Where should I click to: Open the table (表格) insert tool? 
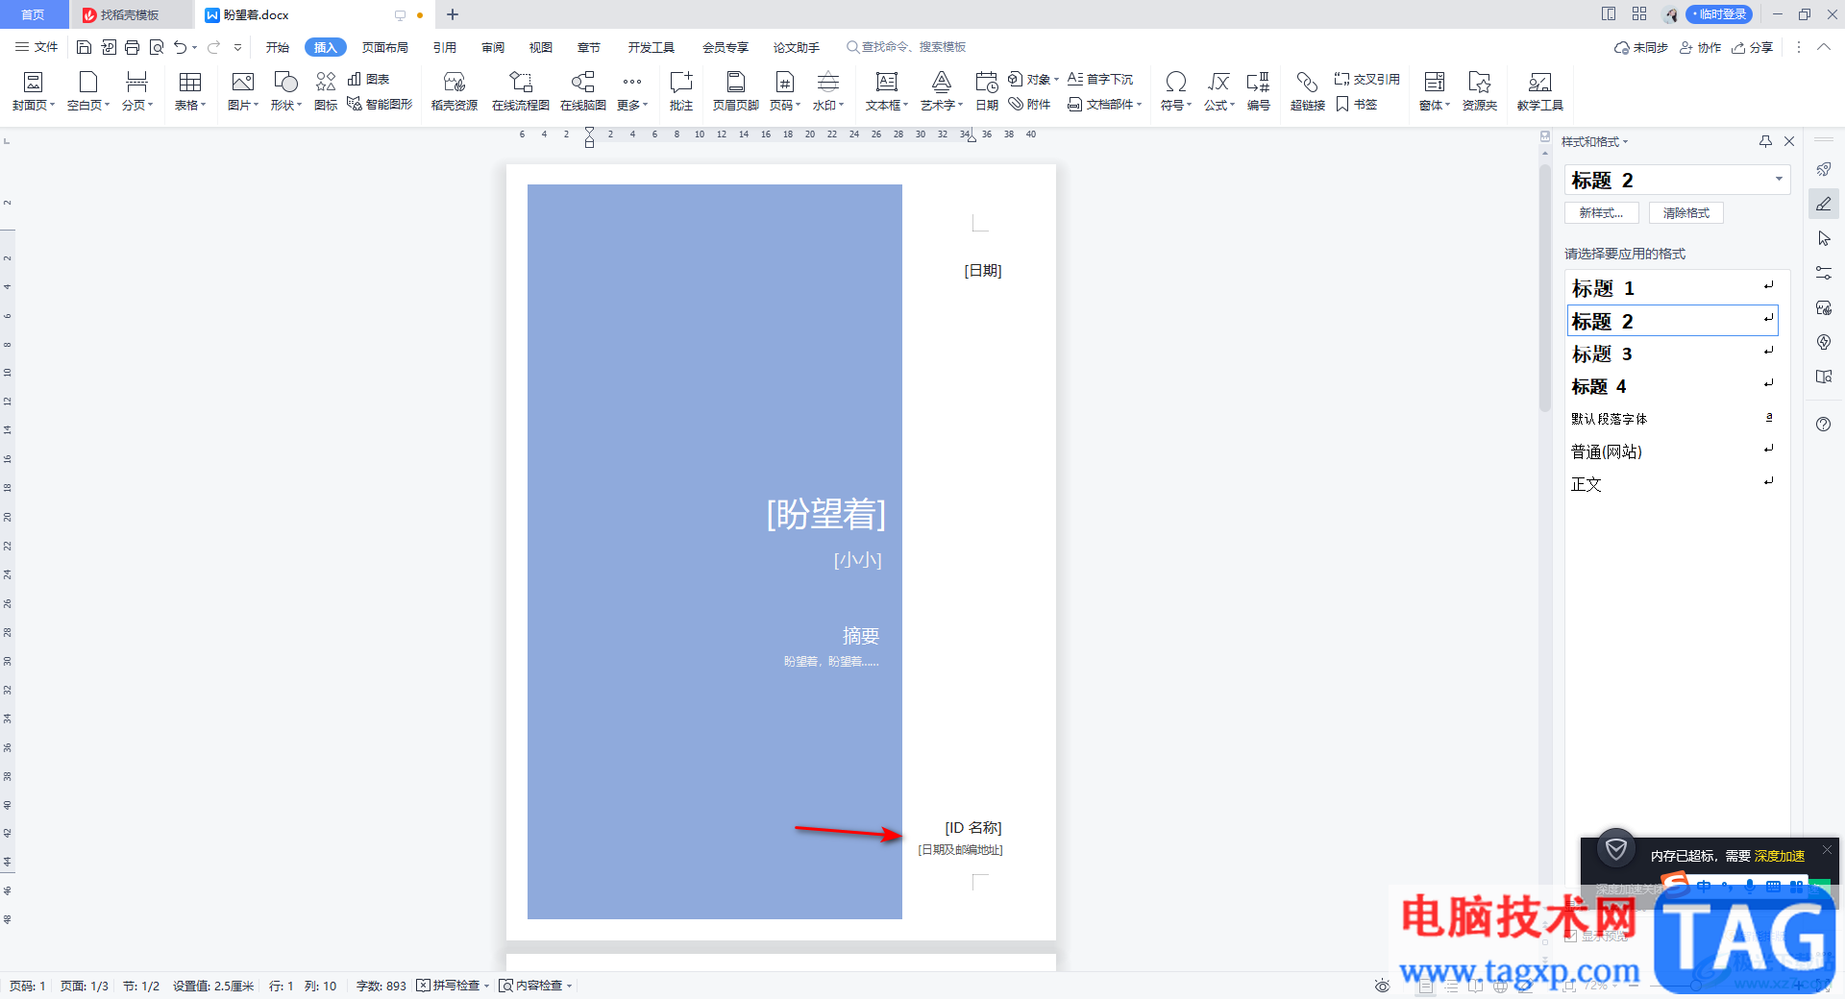[x=190, y=91]
